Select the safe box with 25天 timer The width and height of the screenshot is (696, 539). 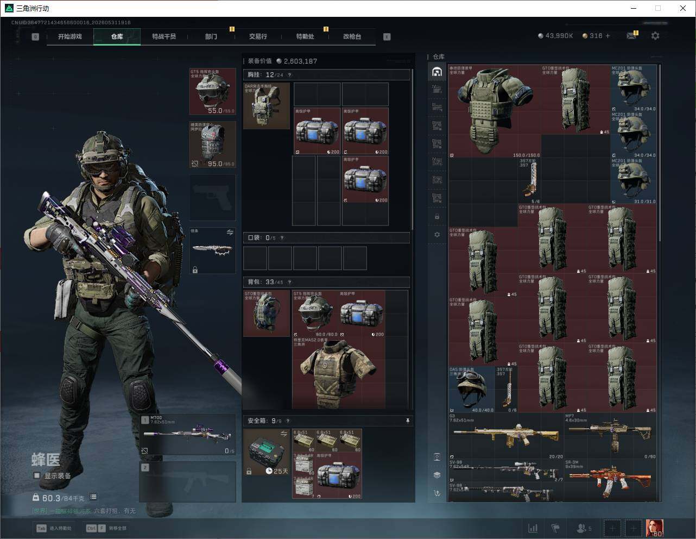[267, 452]
